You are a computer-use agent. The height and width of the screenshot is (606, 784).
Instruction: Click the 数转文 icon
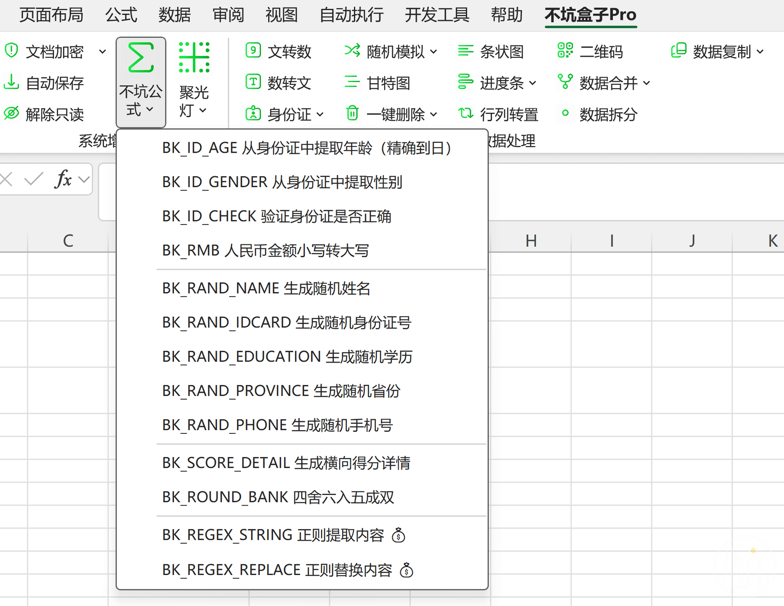[x=253, y=82]
